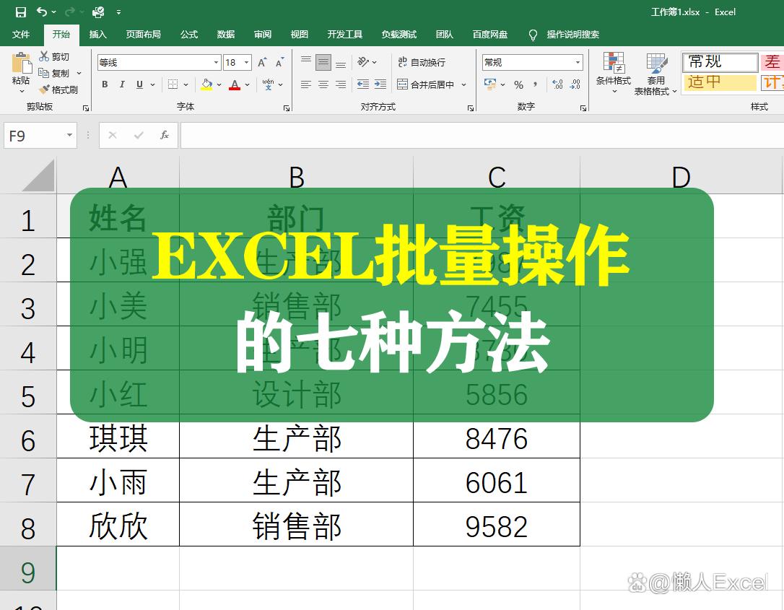Open the font name dropdown
This screenshot has height=610, width=784.
[216, 63]
